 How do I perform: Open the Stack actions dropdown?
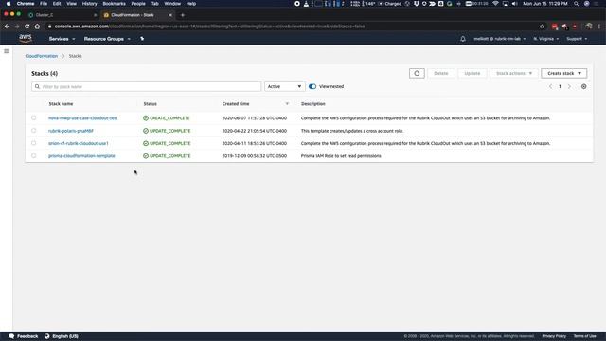pos(513,73)
